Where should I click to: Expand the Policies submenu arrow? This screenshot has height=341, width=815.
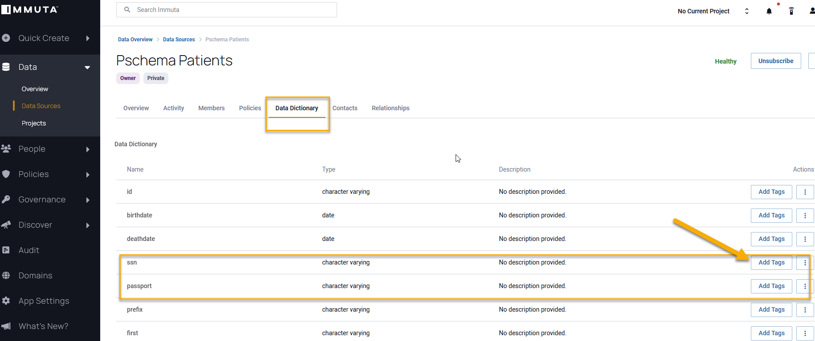coord(88,175)
